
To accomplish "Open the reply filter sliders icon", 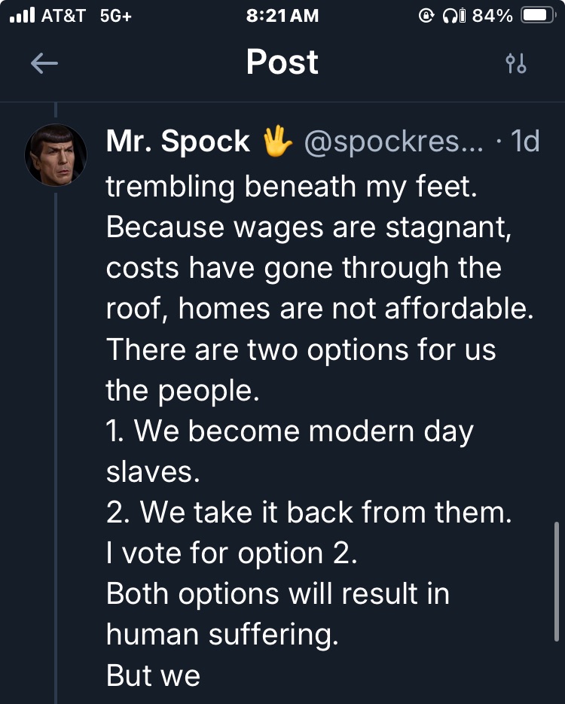I will pyautogui.click(x=516, y=64).
